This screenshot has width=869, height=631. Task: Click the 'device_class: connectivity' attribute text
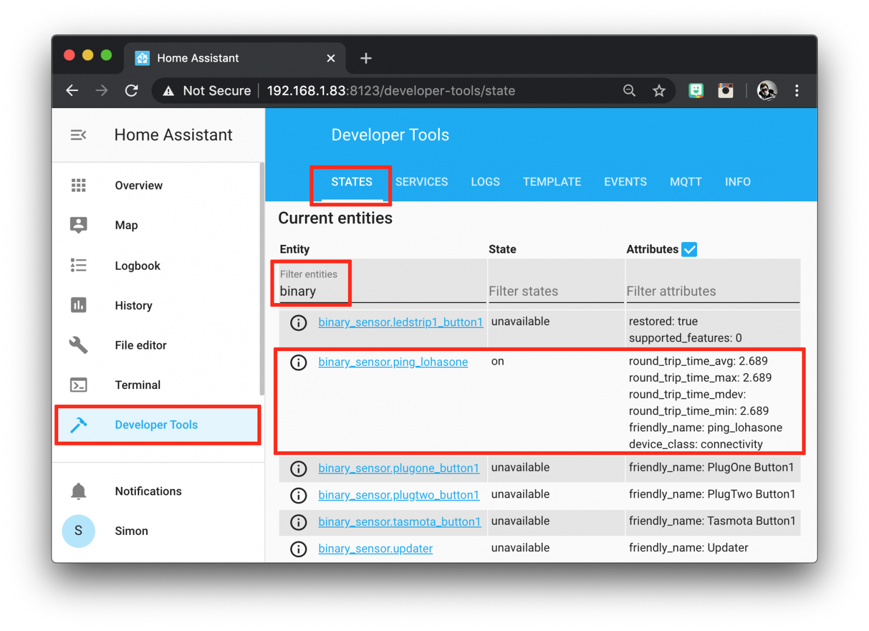point(695,444)
